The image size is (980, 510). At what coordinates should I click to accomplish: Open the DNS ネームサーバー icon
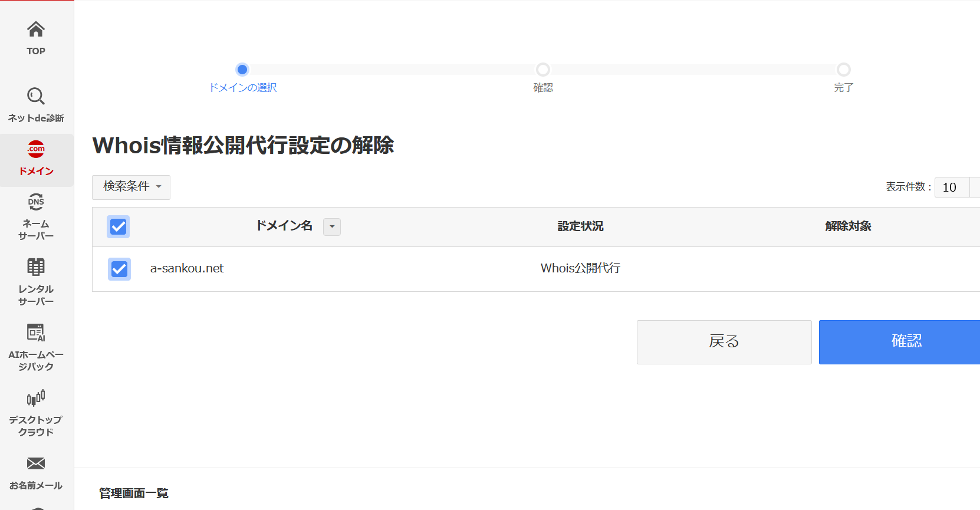(x=36, y=202)
